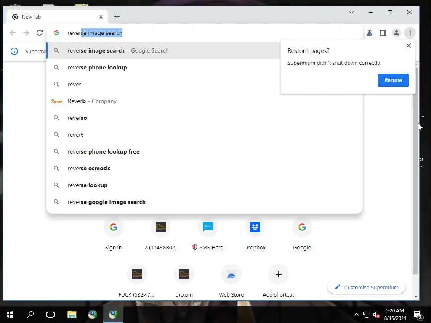Image resolution: width=431 pixels, height=323 pixels.
Task: Open the Sign in shortcut
Action: tap(113, 233)
